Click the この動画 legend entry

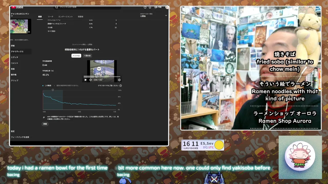47,86
